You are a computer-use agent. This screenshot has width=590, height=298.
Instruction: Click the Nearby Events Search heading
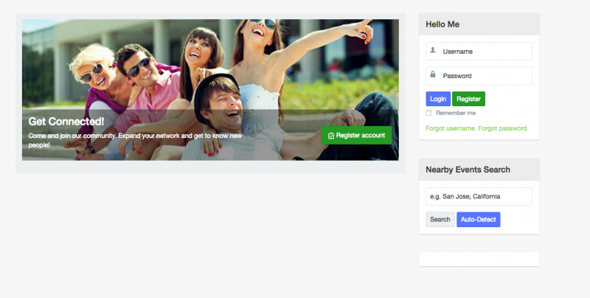point(468,170)
